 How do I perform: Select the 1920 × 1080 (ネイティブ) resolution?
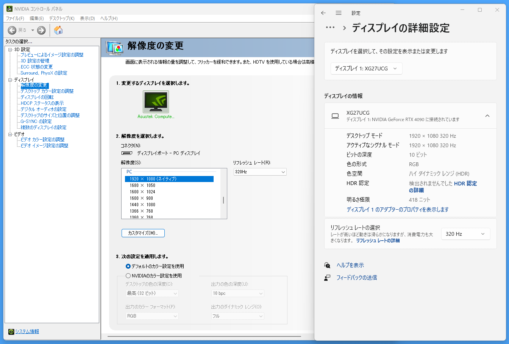(169, 179)
